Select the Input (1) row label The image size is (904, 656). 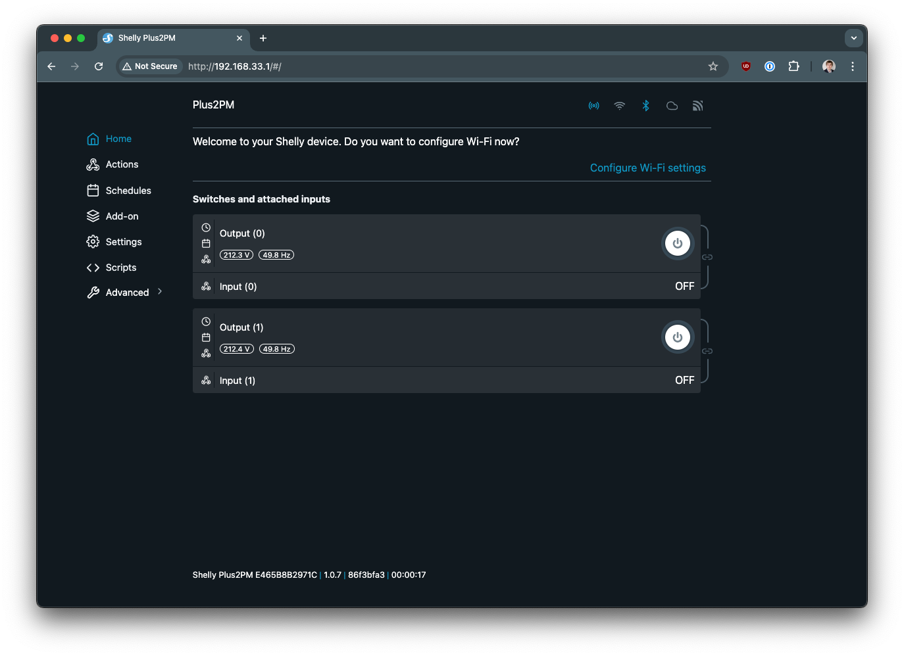pyautogui.click(x=238, y=381)
